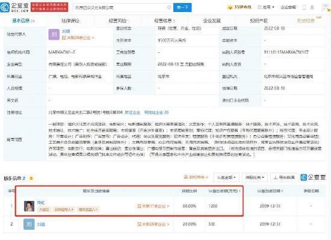This screenshot has width=331, height=240.
Task: Click taxpayer ID 91110113MABXACW167
Action: coord(286,52)
